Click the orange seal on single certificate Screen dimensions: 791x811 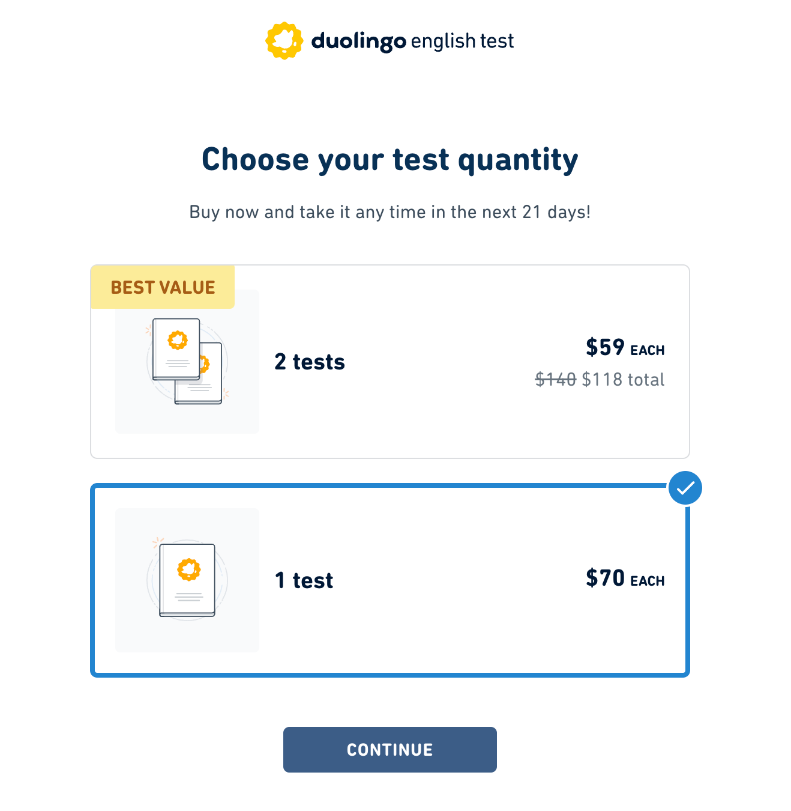tap(188, 570)
